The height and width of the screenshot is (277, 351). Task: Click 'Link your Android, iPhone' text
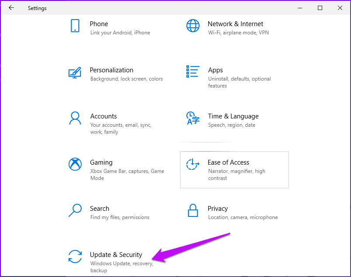[120, 33]
